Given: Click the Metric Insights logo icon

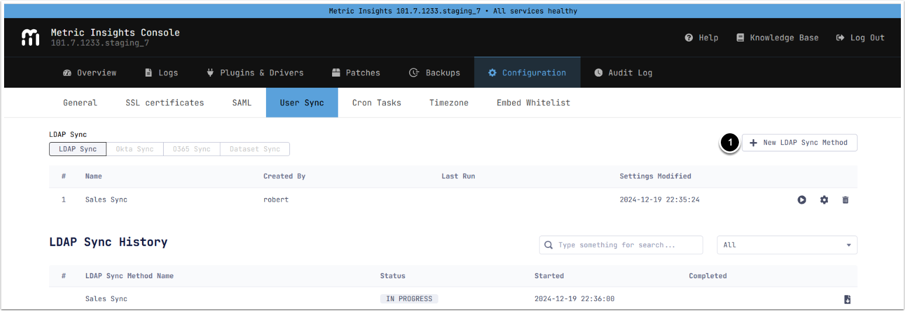Looking at the screenshot, I should 30,37.
